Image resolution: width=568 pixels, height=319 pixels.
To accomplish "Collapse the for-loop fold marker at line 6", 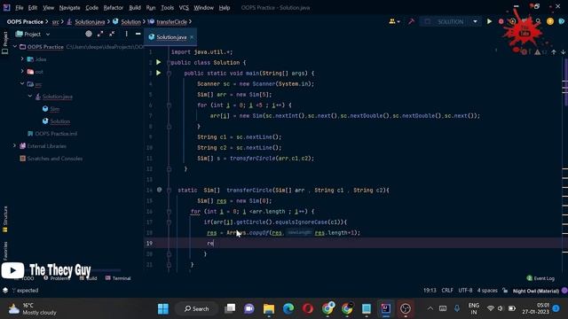I will (169, 105).
